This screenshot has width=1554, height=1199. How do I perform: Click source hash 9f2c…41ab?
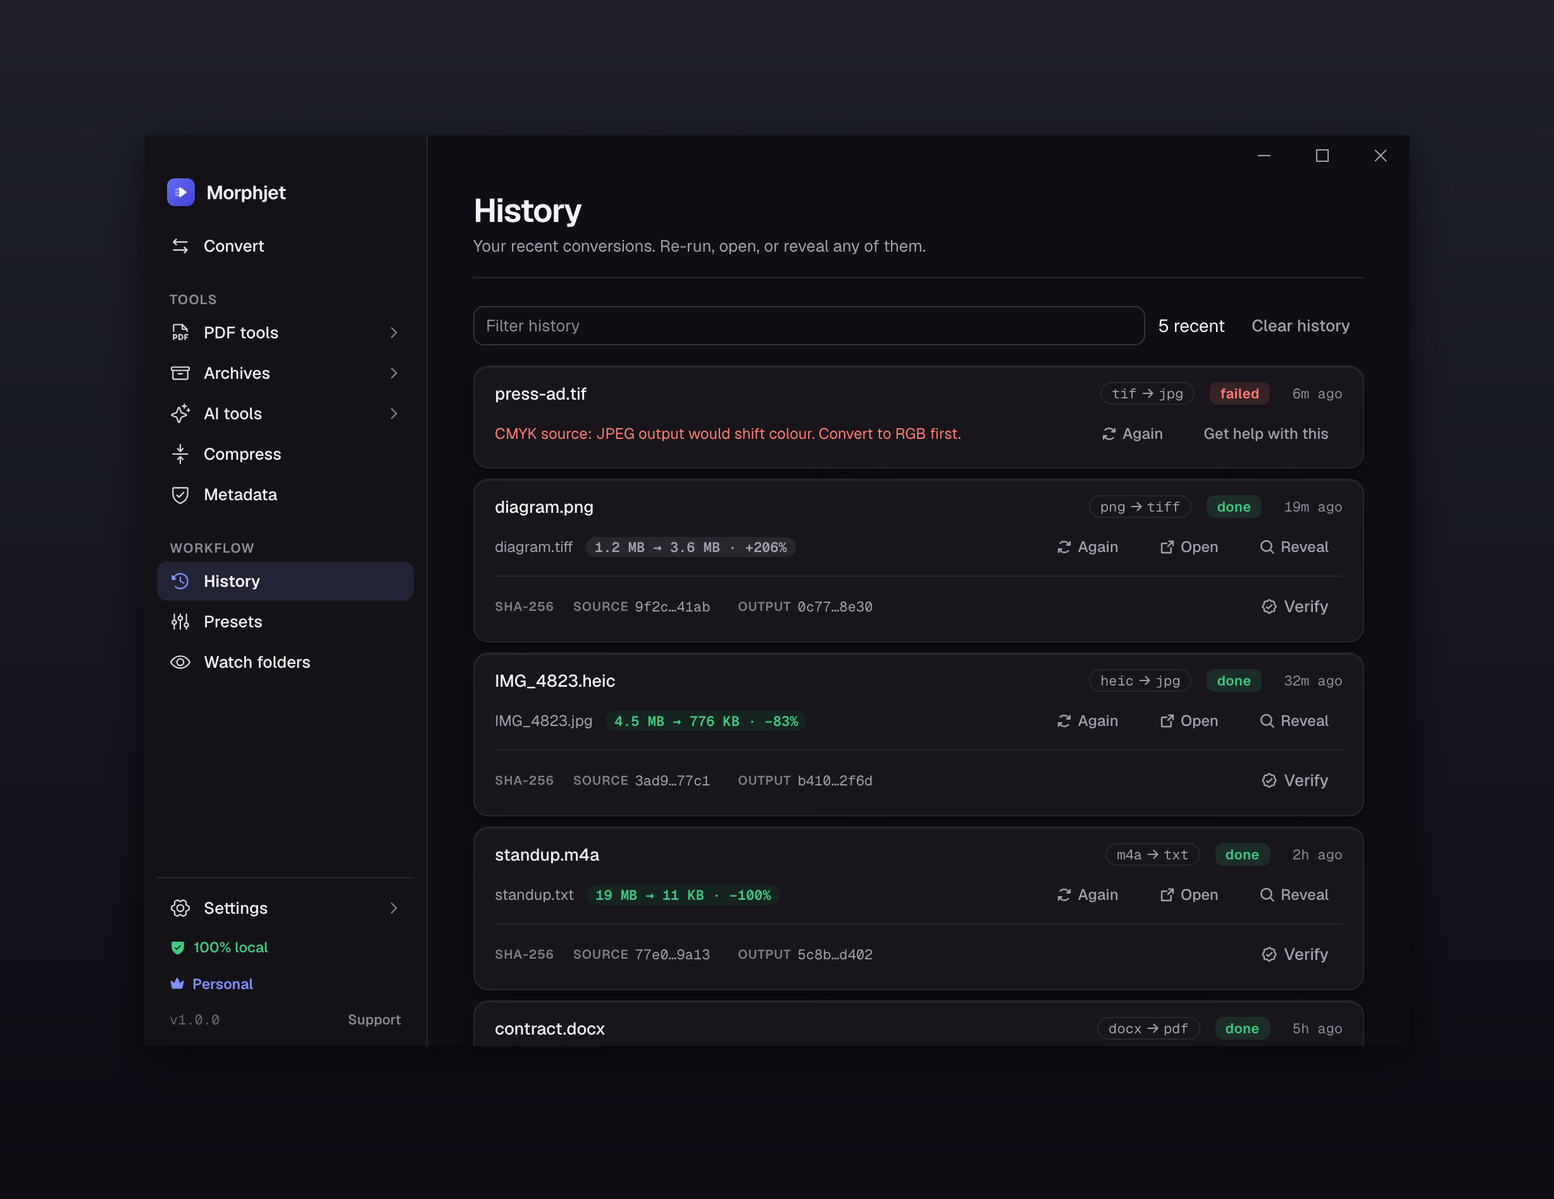[x=672, y=606]
